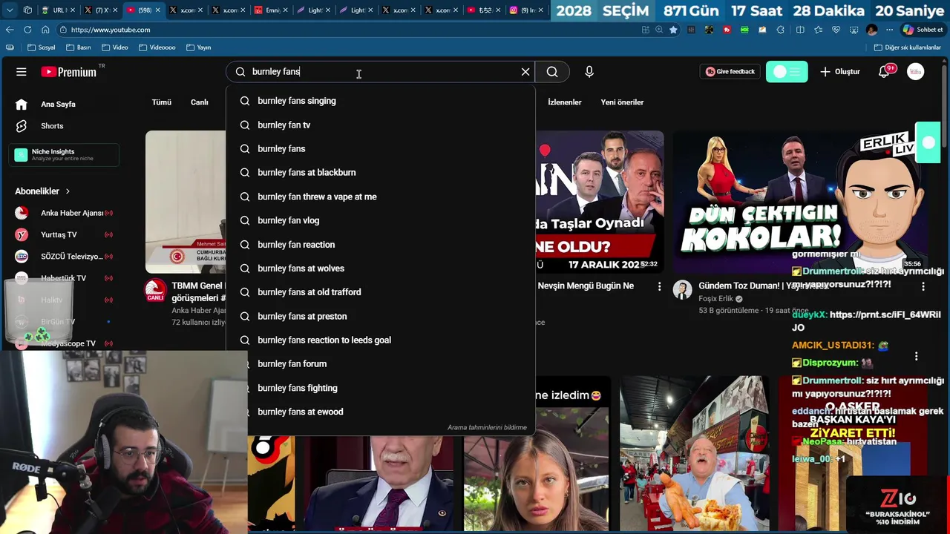Choose the exact 'burnley fans' suggestion
The width and height of the screenshot is (950, 534).
(381, 149)
